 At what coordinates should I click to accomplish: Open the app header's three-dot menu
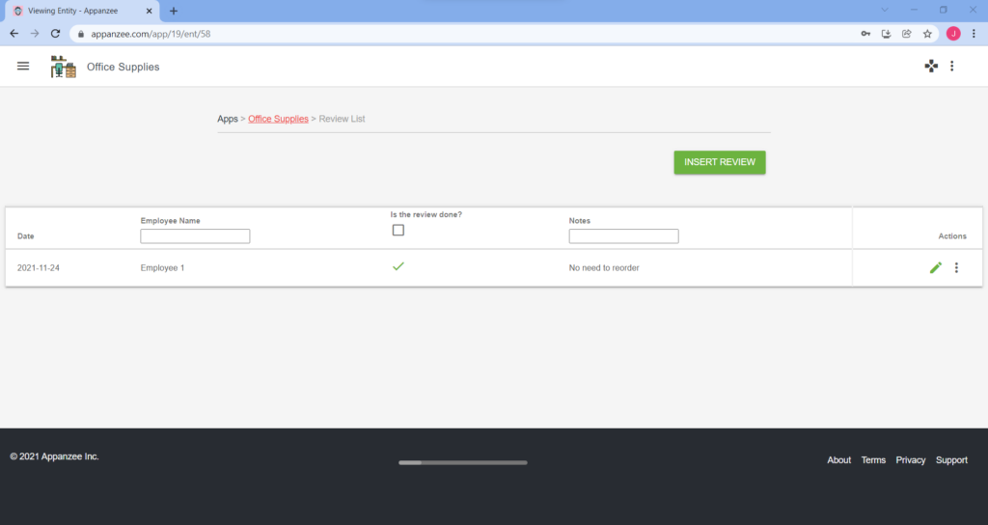pyautogui.click(x=952, y=67)
